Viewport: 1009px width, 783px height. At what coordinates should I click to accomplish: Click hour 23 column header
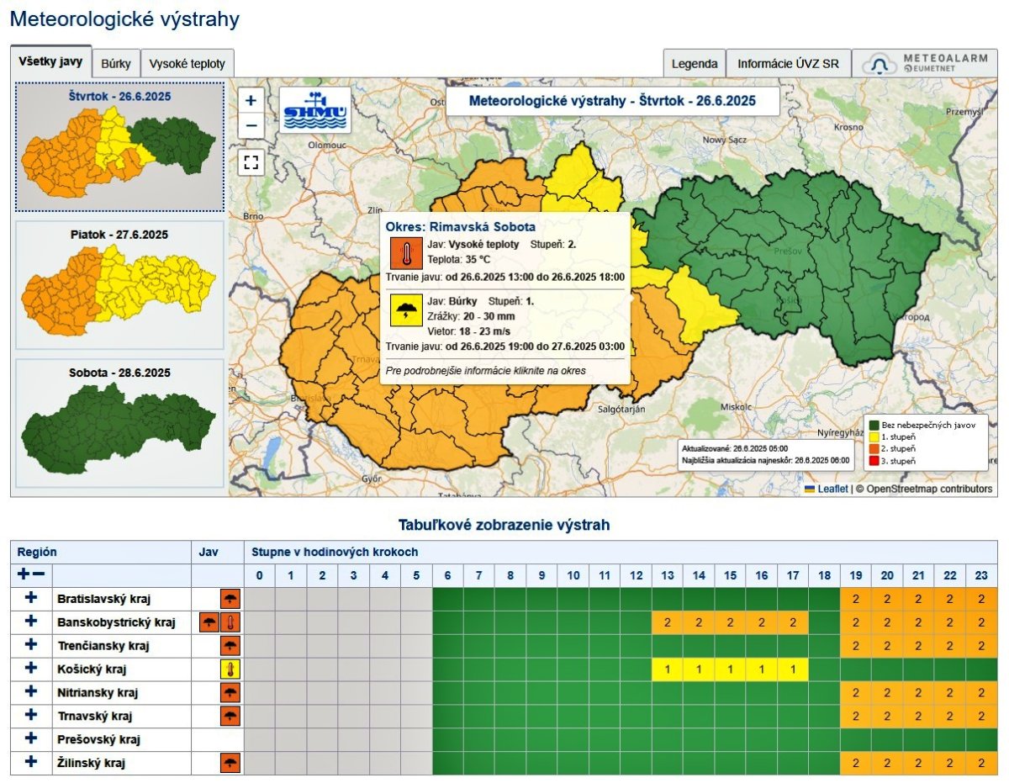click(981, 575)
